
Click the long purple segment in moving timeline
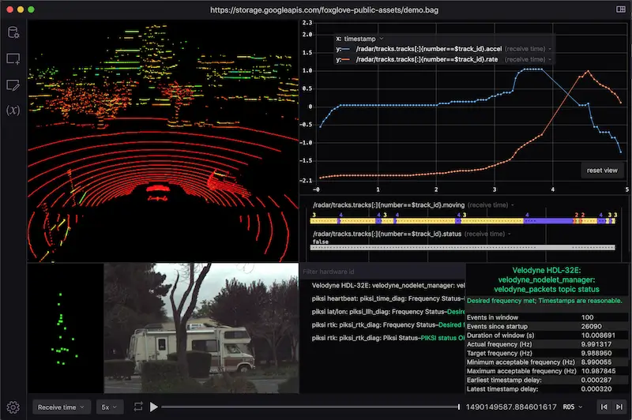tap(548, 221)
